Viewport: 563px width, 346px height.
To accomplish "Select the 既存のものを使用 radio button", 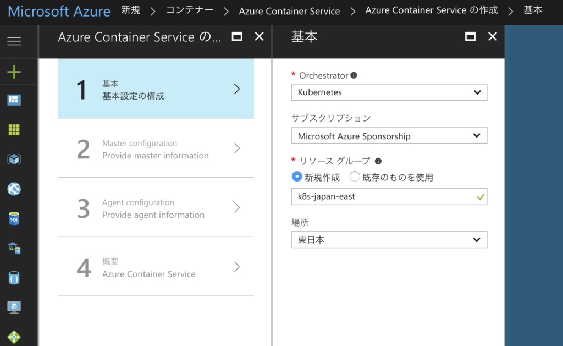I will [x=355, y=177].
